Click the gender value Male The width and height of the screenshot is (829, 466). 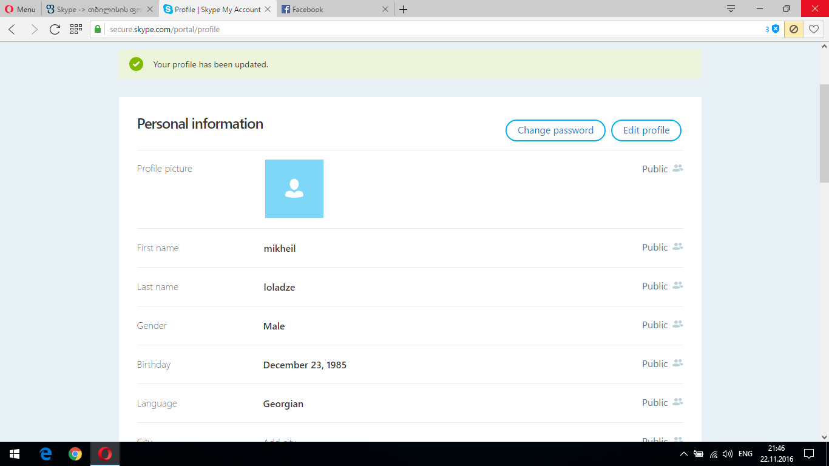[x=274, y=326]
